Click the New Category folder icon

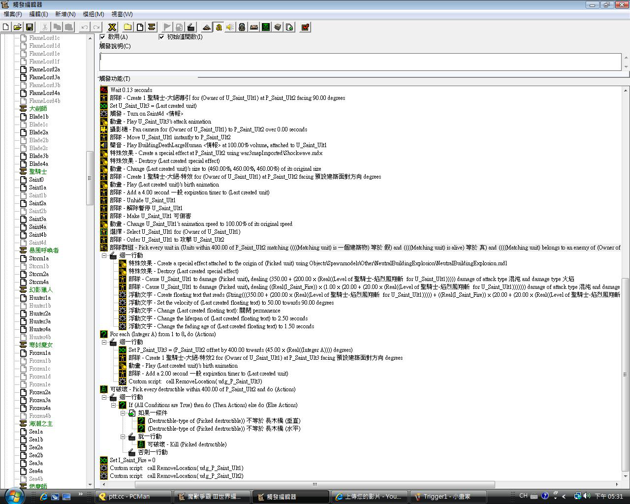pyautogui.click(x=127, y=27)
